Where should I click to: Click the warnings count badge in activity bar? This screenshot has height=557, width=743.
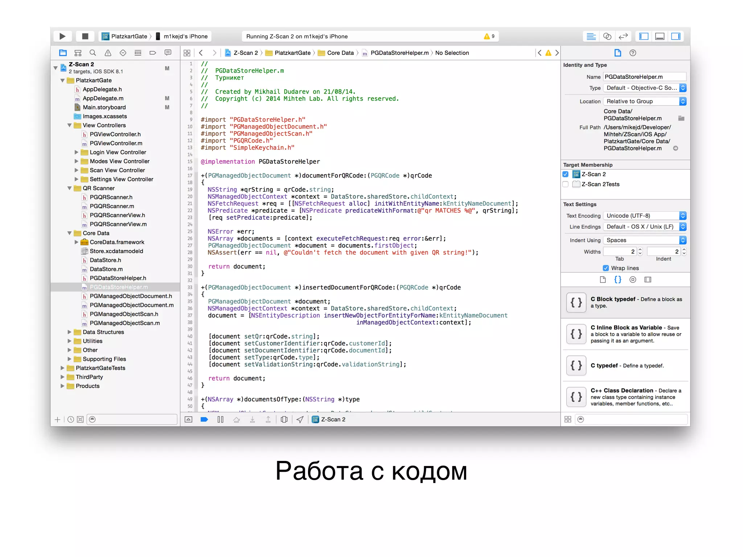pyautogui.click(x=489, y=36)
